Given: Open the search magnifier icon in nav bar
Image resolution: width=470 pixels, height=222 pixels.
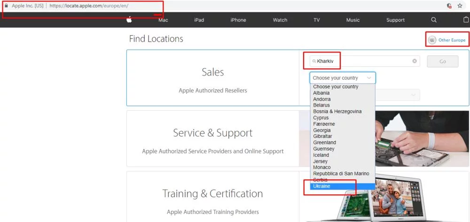Looking at the screenshot, I should (x=434, y=20).
